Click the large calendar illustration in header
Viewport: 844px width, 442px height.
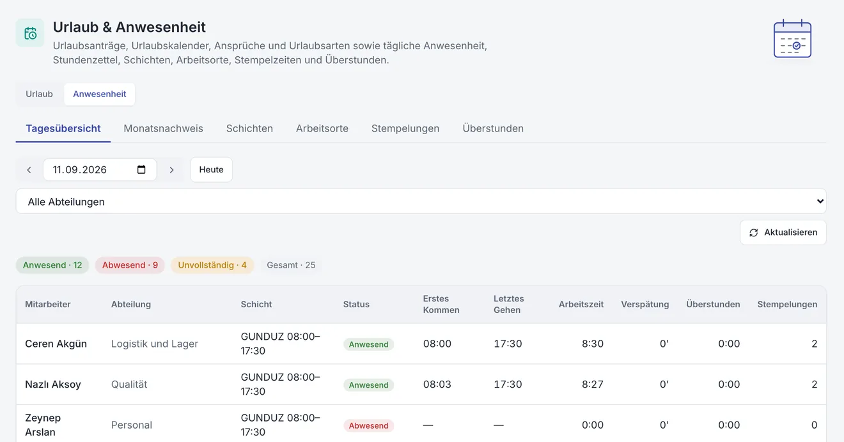click(792, 39)
